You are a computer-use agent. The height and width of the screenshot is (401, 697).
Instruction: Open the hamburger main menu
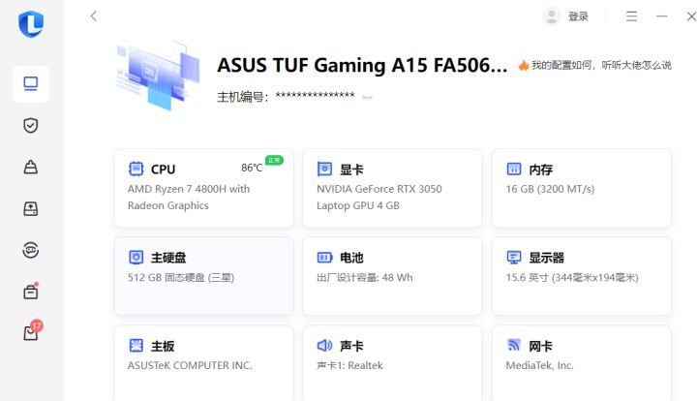pos(631,16)
